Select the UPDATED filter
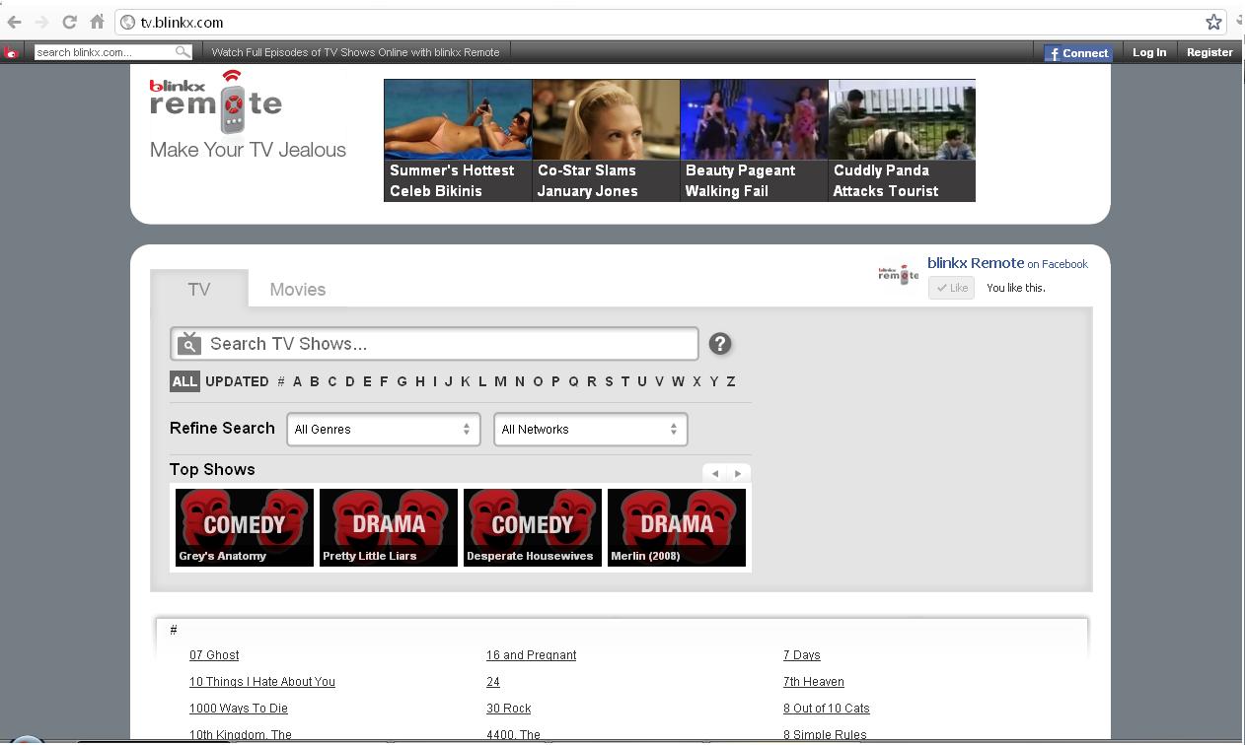 237,381
